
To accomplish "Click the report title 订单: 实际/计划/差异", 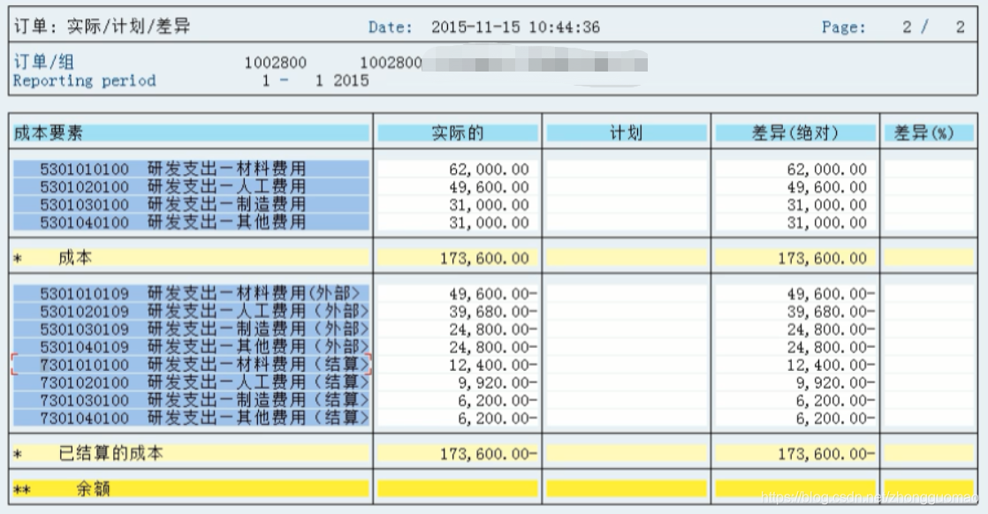I will (x=103, y=26).
